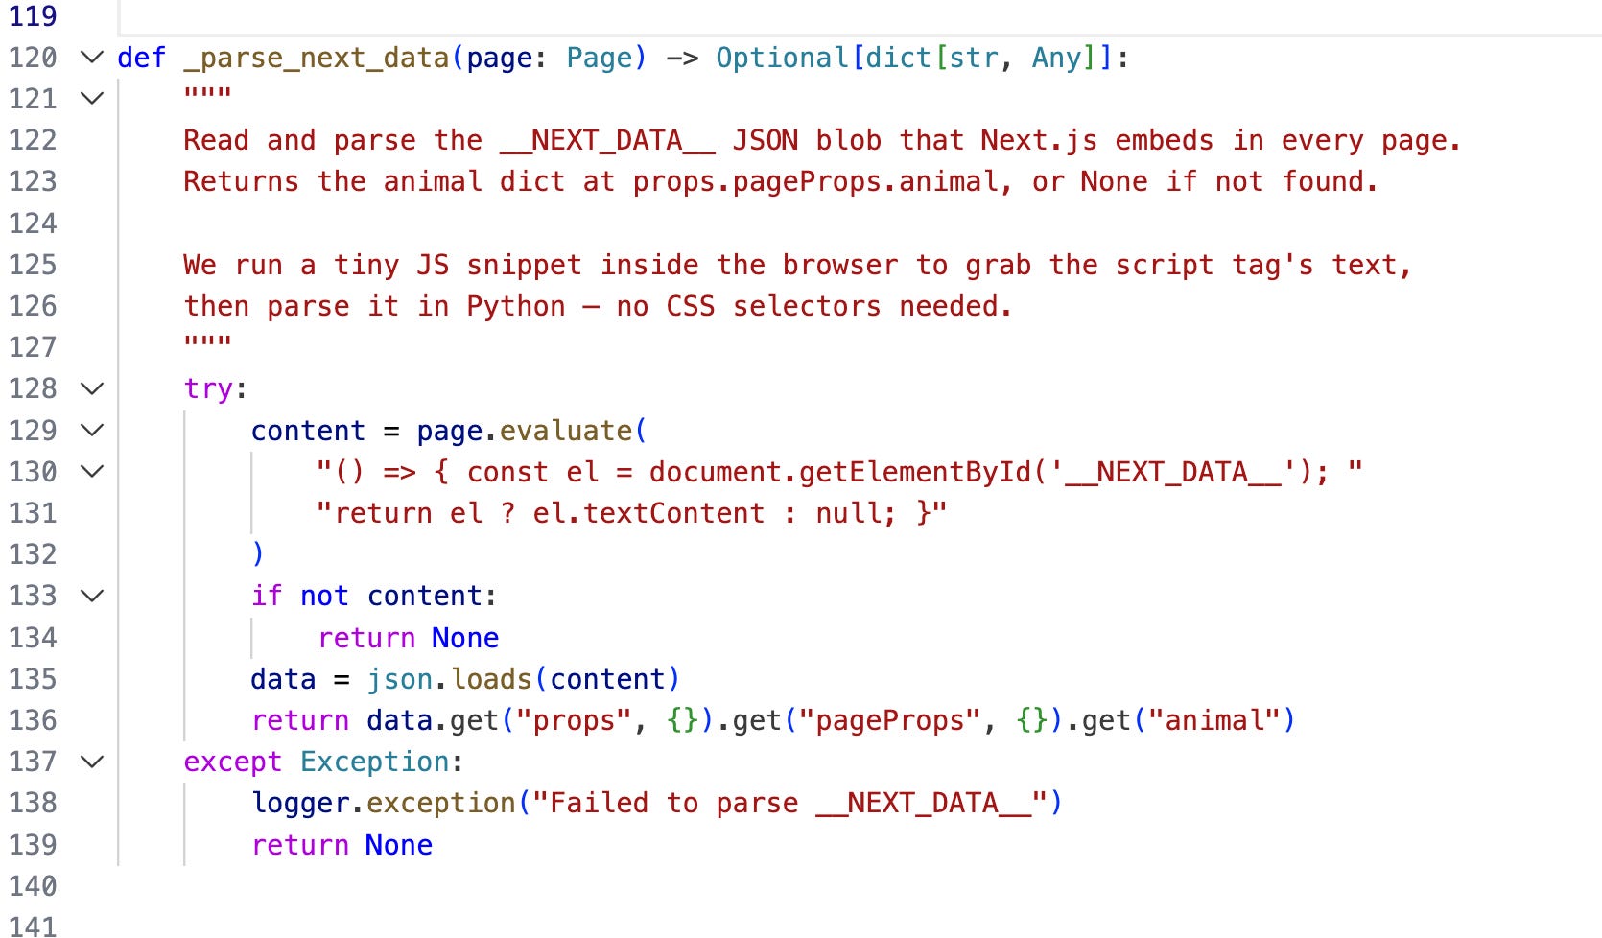Click 'el.textContent' in line 131

649,513
